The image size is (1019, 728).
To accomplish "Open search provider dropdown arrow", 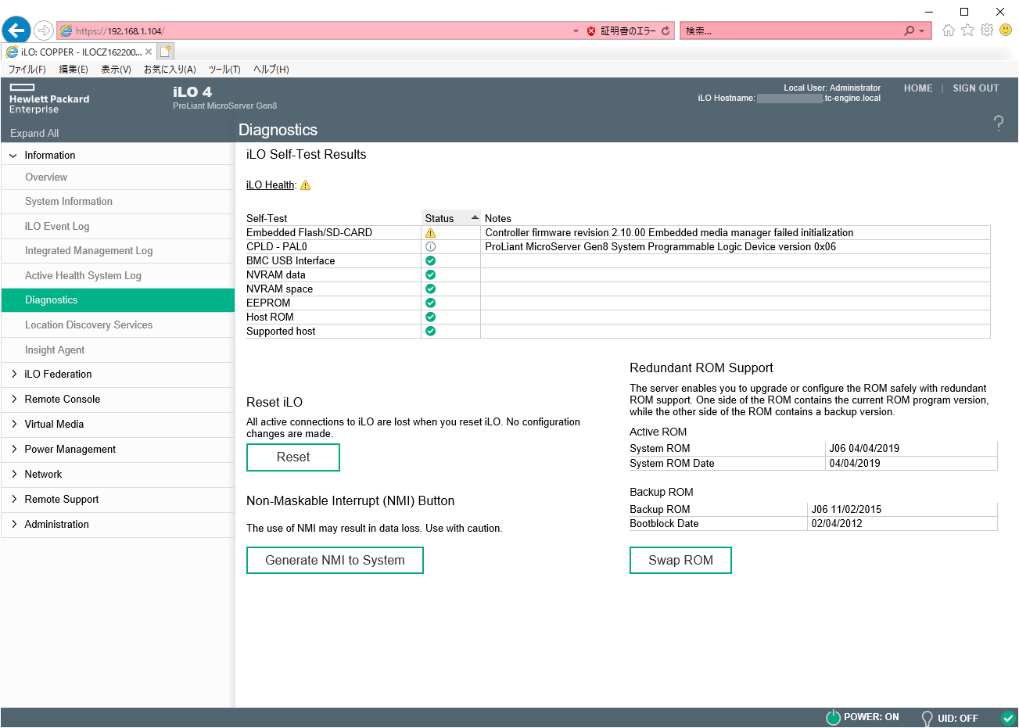I will (x=922, y=31).
